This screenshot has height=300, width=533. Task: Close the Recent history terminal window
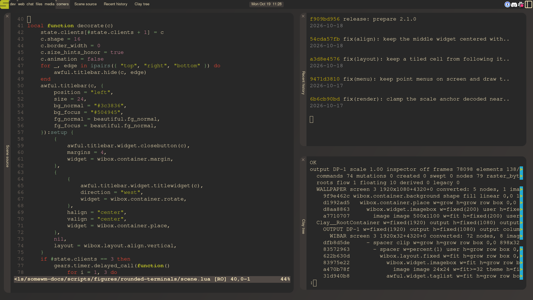tap(303, 16)
